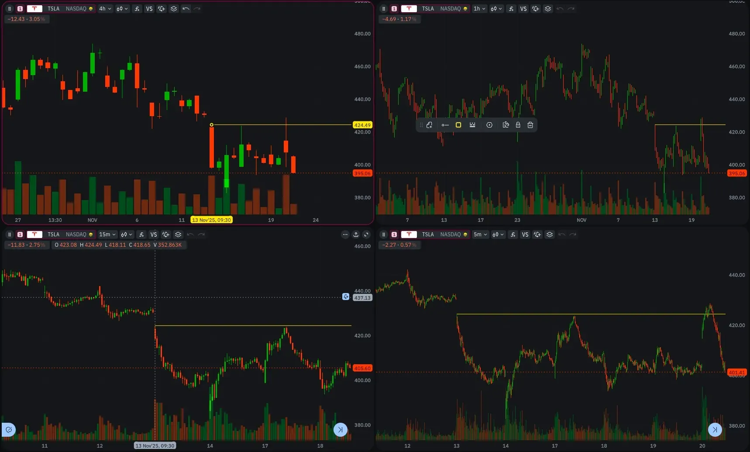Open layers icon in the 5m chart toolbar
Image resolution: width=750 pixels, height=452 pixels.
pos(550,235)
